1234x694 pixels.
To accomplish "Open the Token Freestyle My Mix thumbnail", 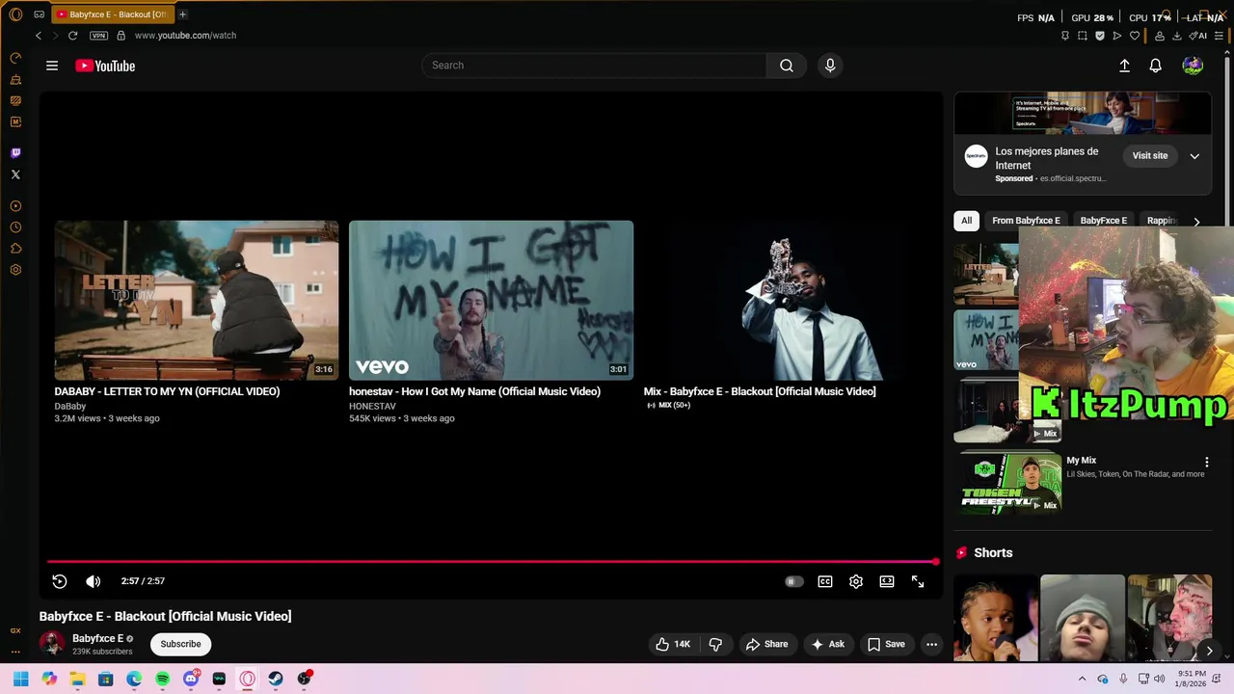I will 1007,484.
